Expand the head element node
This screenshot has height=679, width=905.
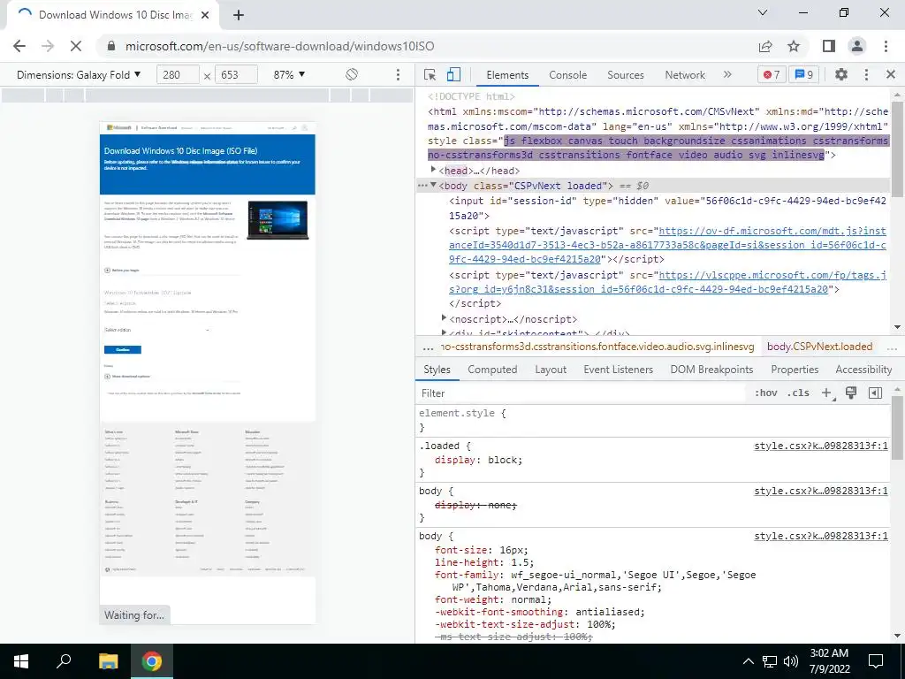tap(433, 170)
